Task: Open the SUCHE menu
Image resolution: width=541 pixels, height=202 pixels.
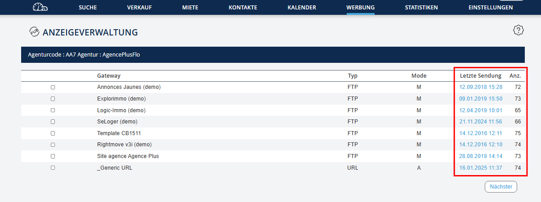Action: (87, 8)
